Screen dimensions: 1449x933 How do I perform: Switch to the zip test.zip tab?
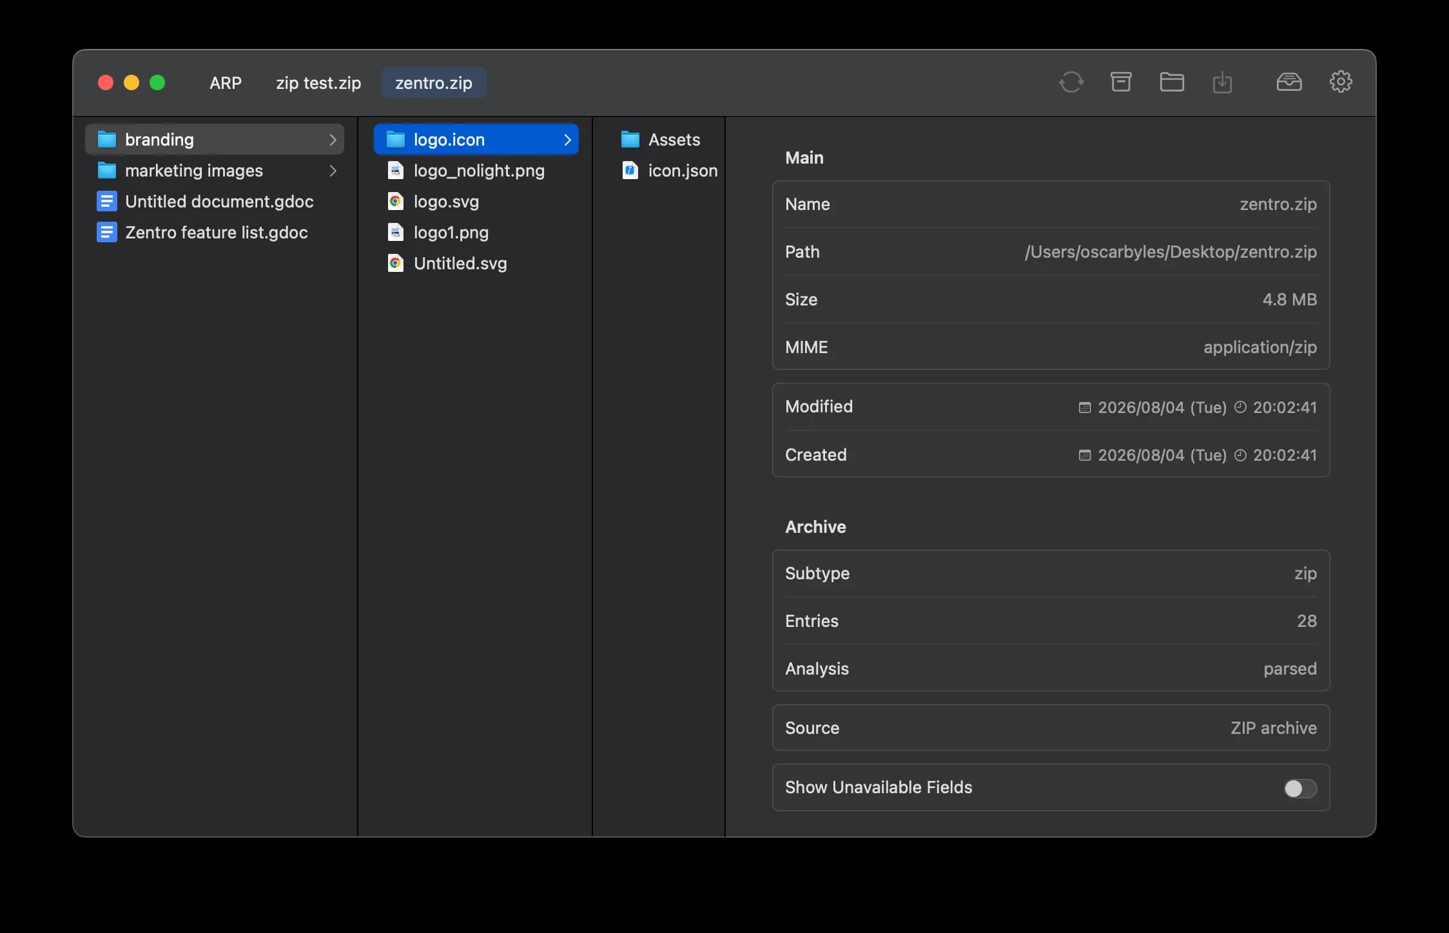coord(318,82)
